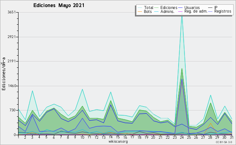Click x-axis day label 14
Screen dimensions: 236x145
(111, 137)
